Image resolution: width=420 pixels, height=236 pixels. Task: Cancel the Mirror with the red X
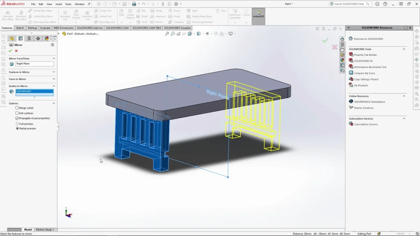(x=16, y=51)
